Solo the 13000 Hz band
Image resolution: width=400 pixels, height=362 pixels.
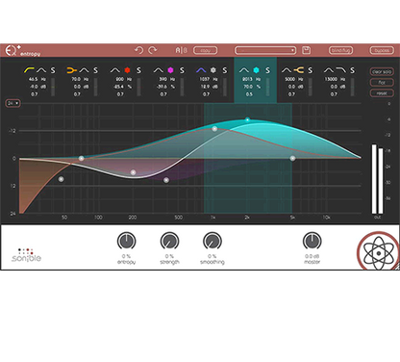coord(352,70)
